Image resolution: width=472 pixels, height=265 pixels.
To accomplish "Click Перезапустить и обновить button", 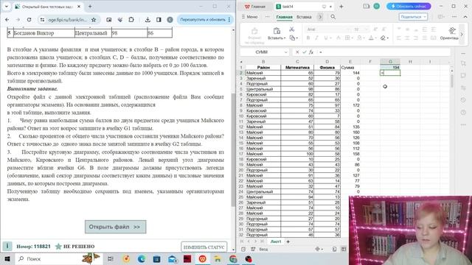I will coord(205,20).
